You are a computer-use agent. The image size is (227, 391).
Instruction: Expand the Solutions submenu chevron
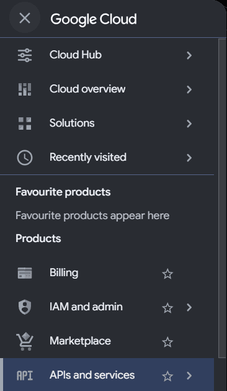coord(189,124)
